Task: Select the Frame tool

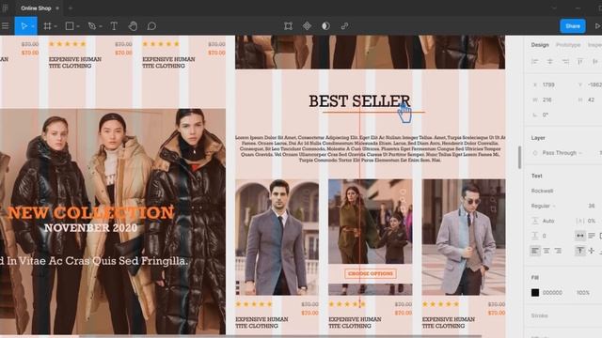Action: pyautogui.click(x=47, y=26)
